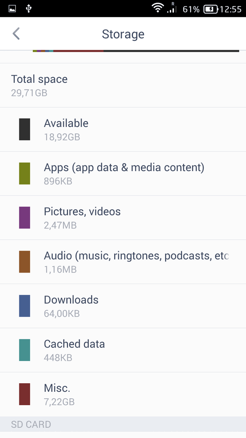Click the brown Audio swatch
The width and height of the screenshot is (246, 438).
tap(25, 262)
